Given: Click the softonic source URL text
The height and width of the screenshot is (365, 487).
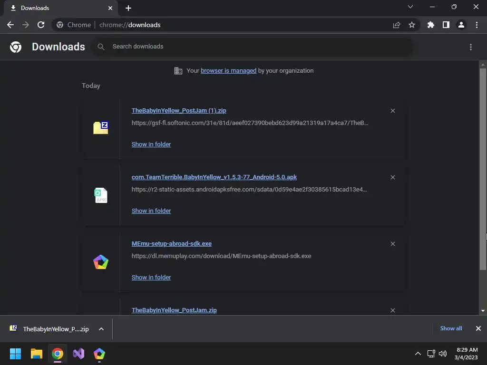Looking at the screenshot, I should (x=250, y=123).
